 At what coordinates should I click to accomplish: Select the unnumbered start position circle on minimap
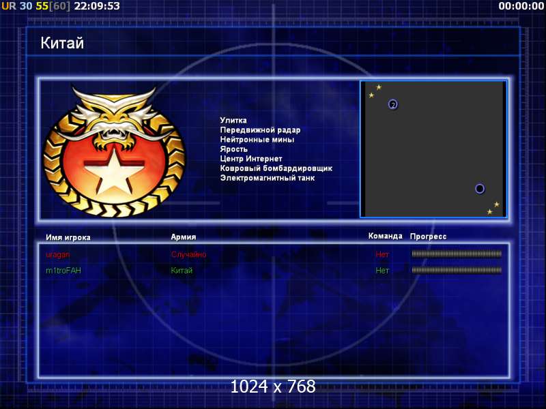tap(480, 189)
